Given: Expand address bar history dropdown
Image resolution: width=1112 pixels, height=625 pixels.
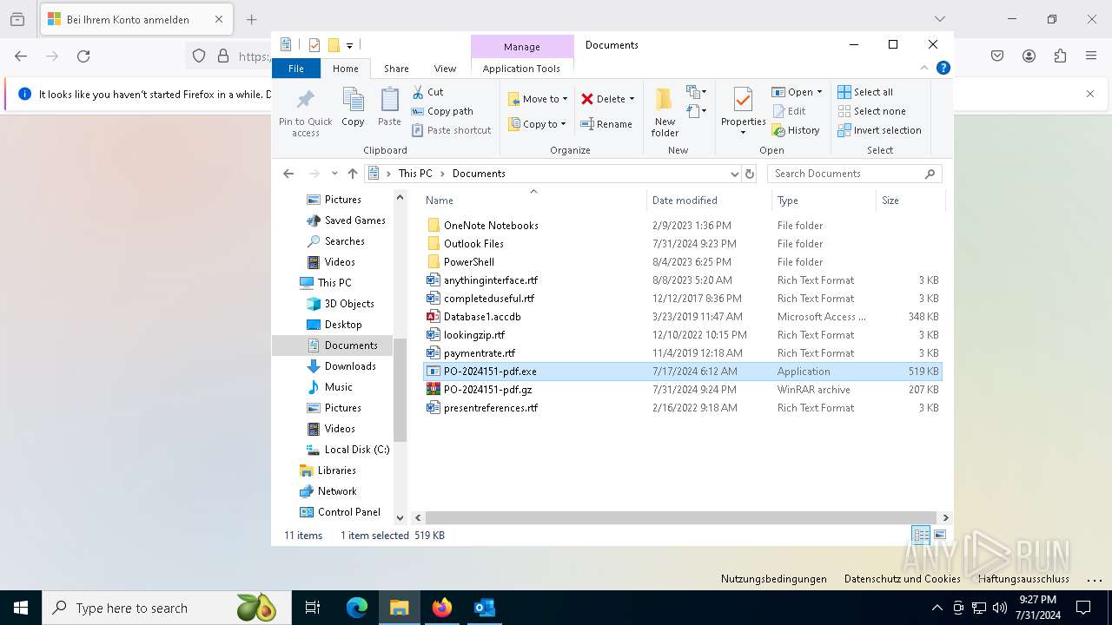Looking at the screenshot, I should point(734,174).
